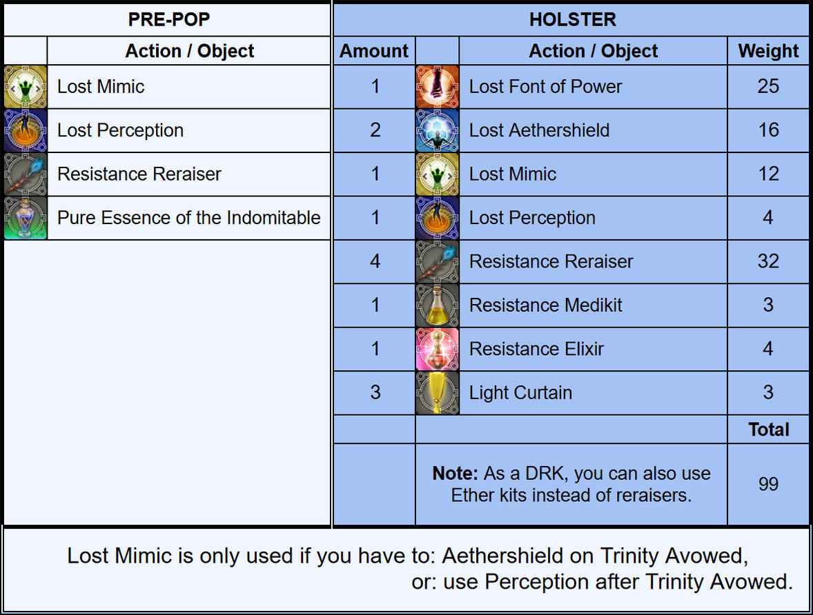This screenshot has height=615, width=813.
Task: Click the Resistance Reraiser icon in Holster
Action: 437,261
